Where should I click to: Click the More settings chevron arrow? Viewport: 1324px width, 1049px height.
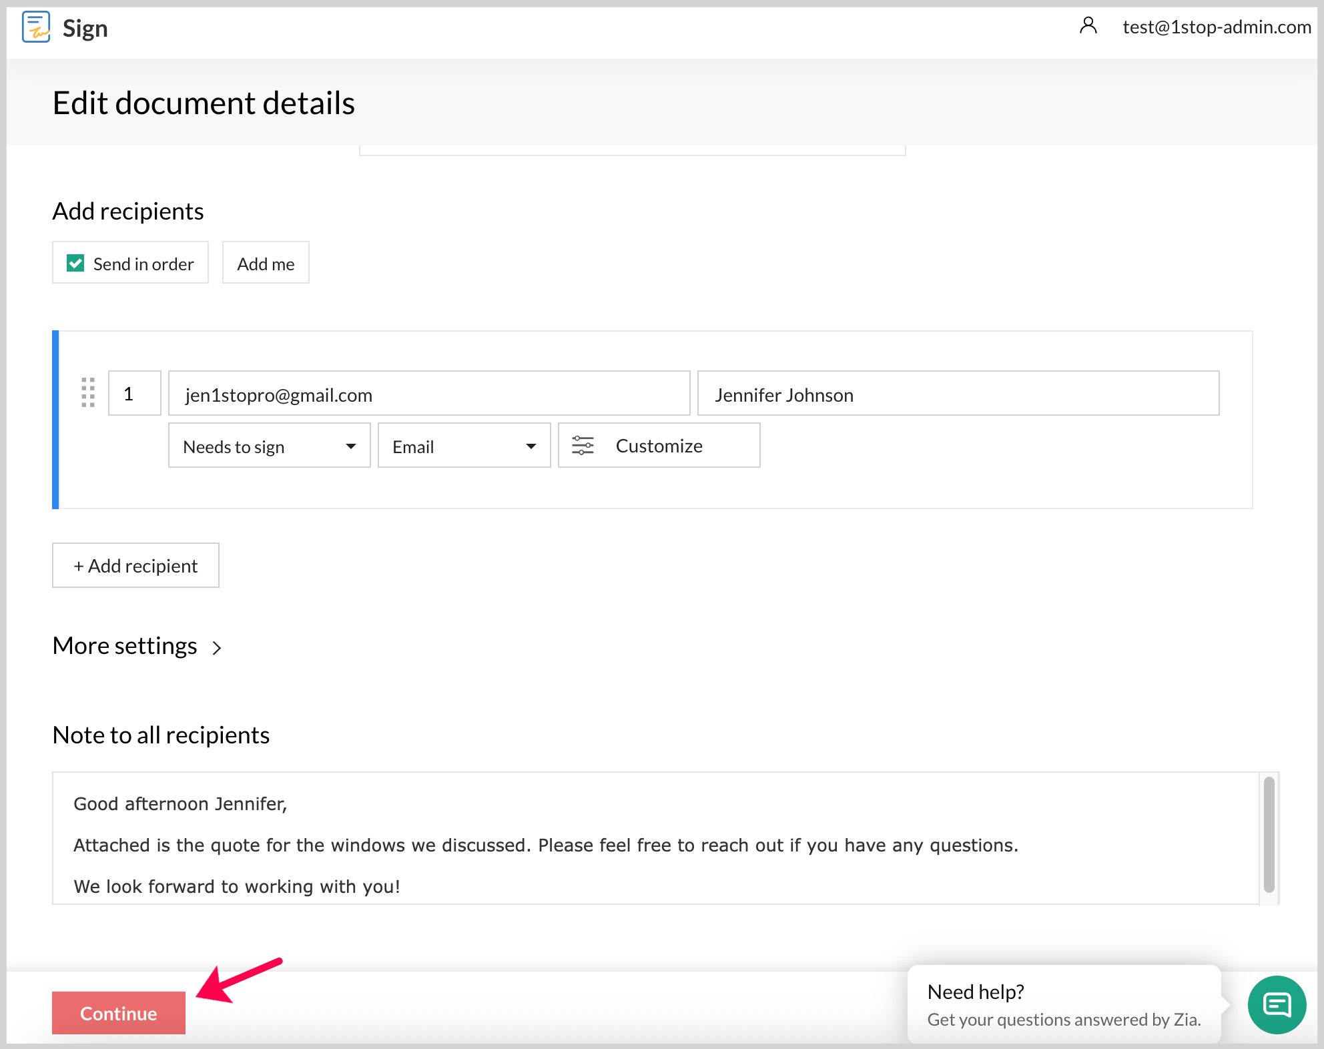click(217, 648)
